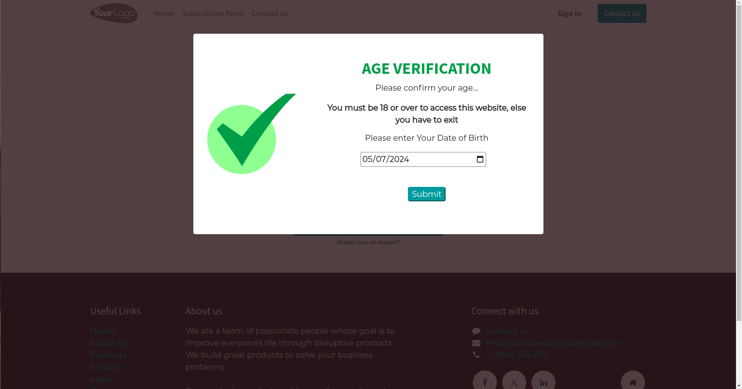Submit the age verification form
Screen dimensions: 742x389
point(426,194)
